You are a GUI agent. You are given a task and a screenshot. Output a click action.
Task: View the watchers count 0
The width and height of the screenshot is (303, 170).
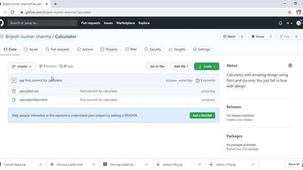tap(242, 37)
